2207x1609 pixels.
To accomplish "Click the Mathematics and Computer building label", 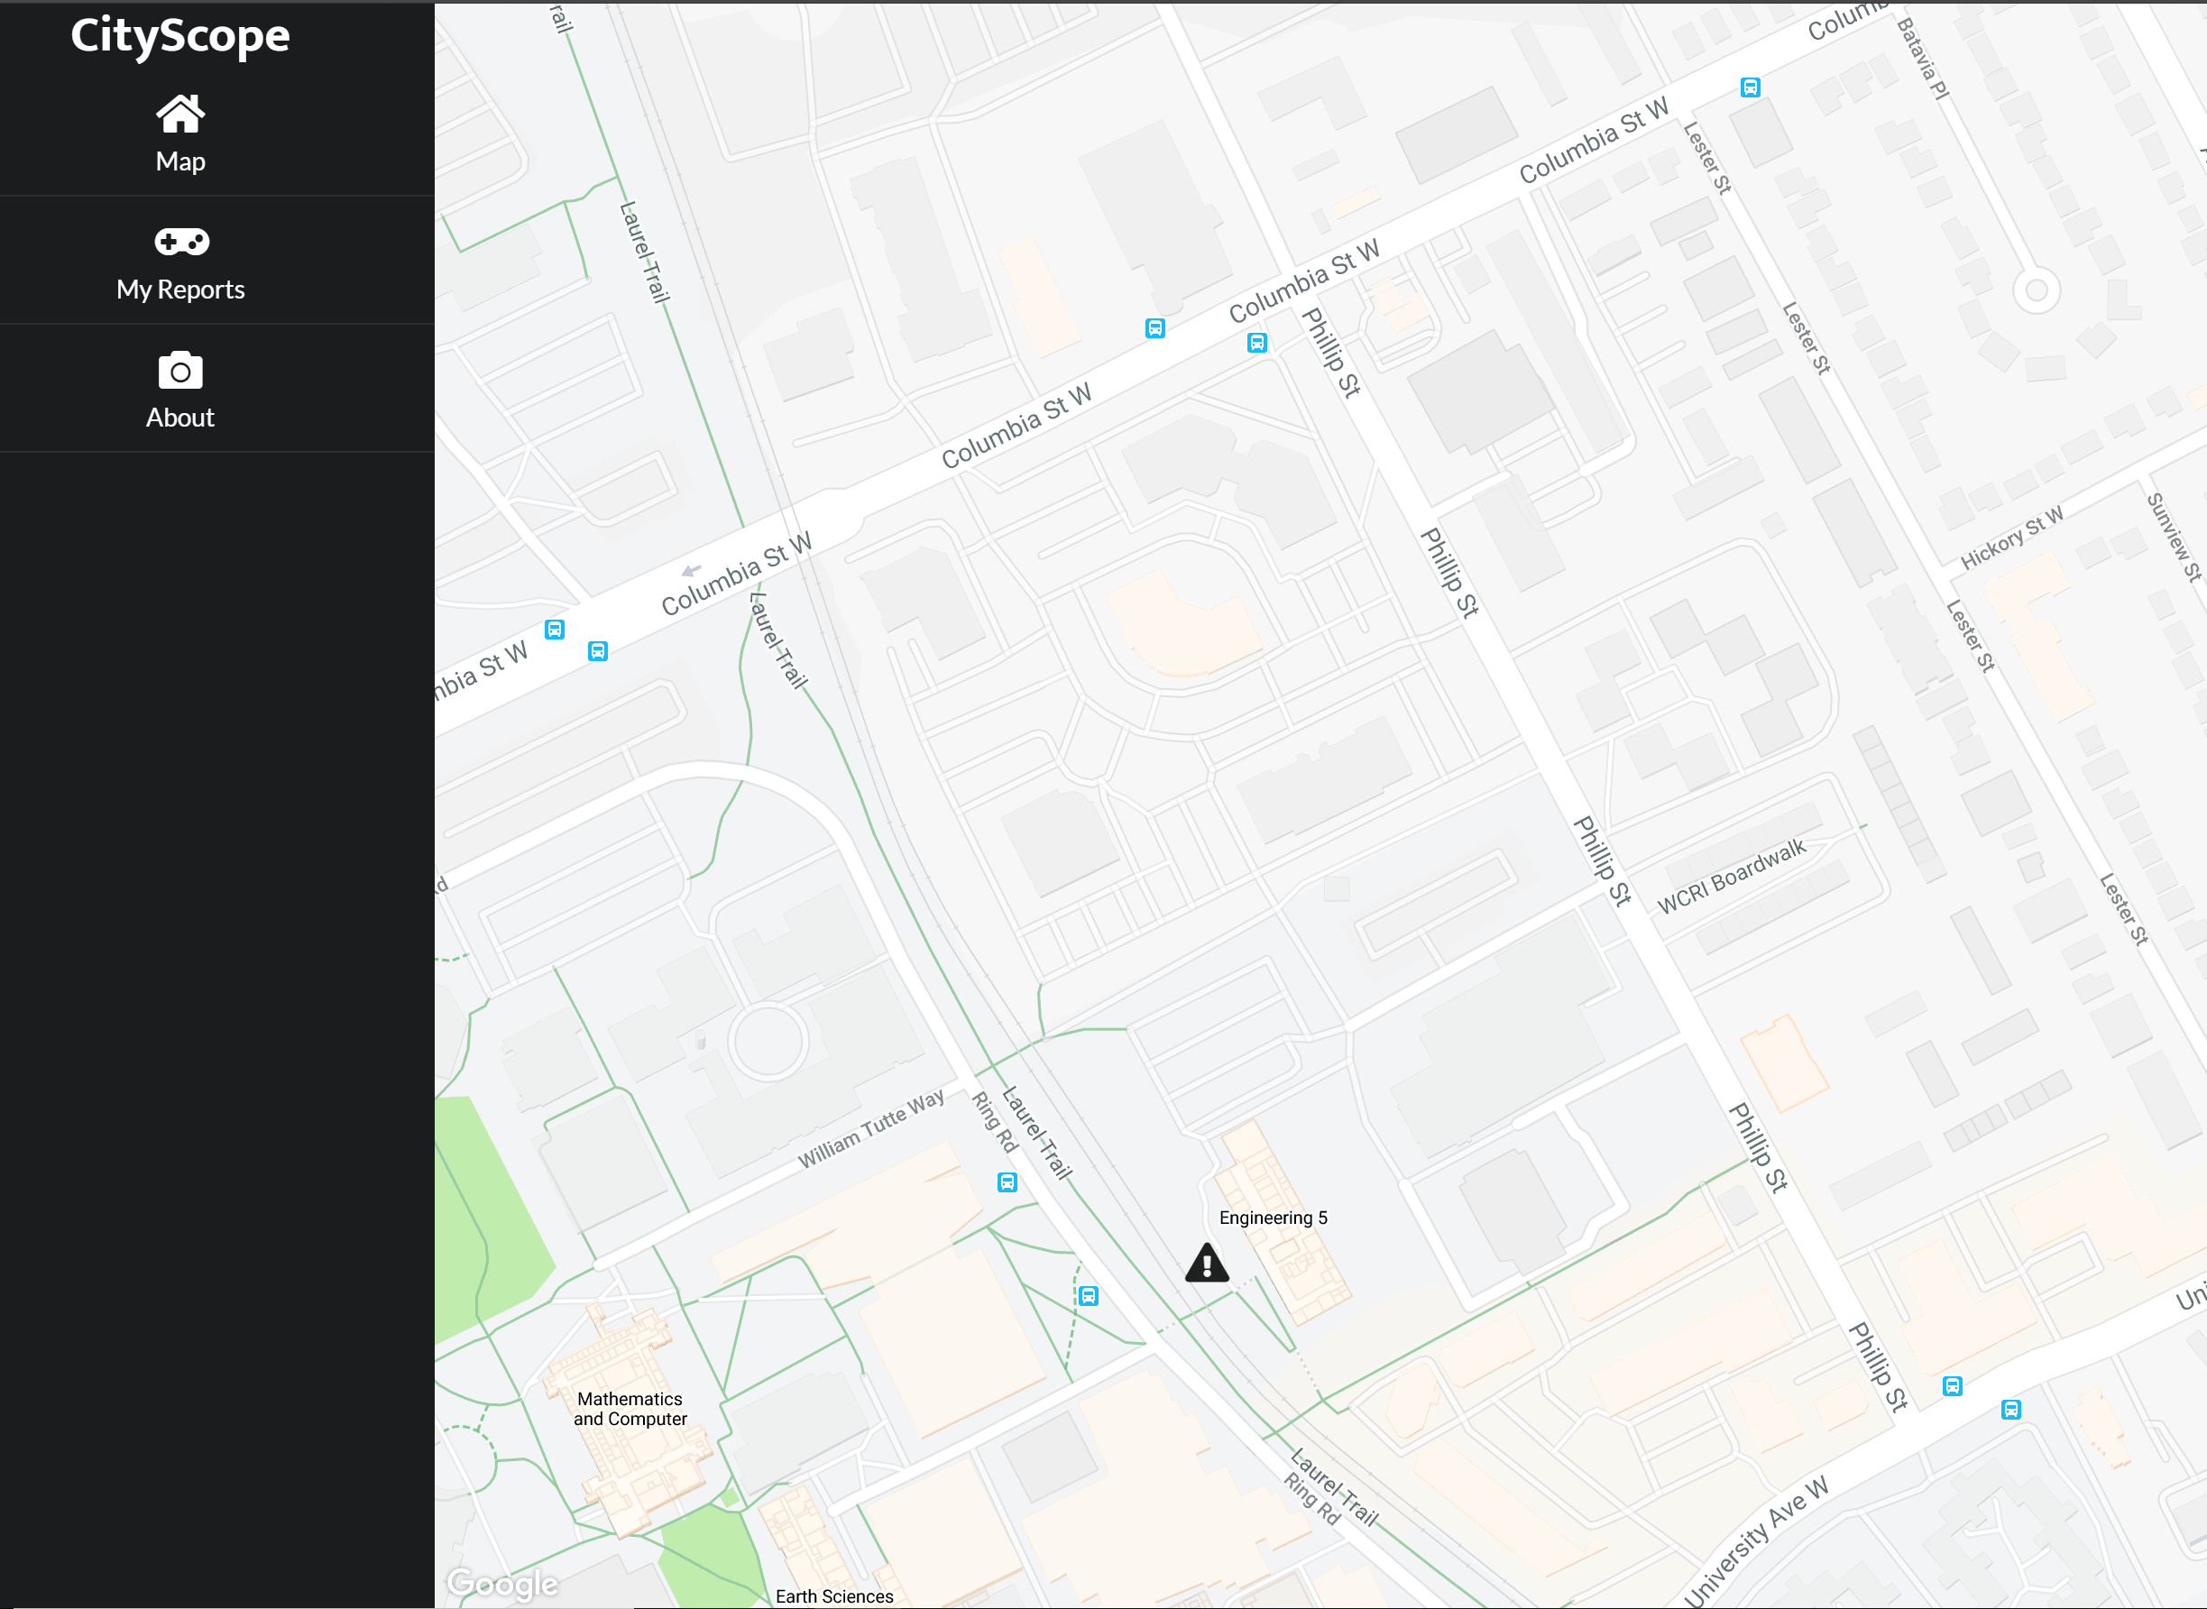I will tap(630, 1409).
